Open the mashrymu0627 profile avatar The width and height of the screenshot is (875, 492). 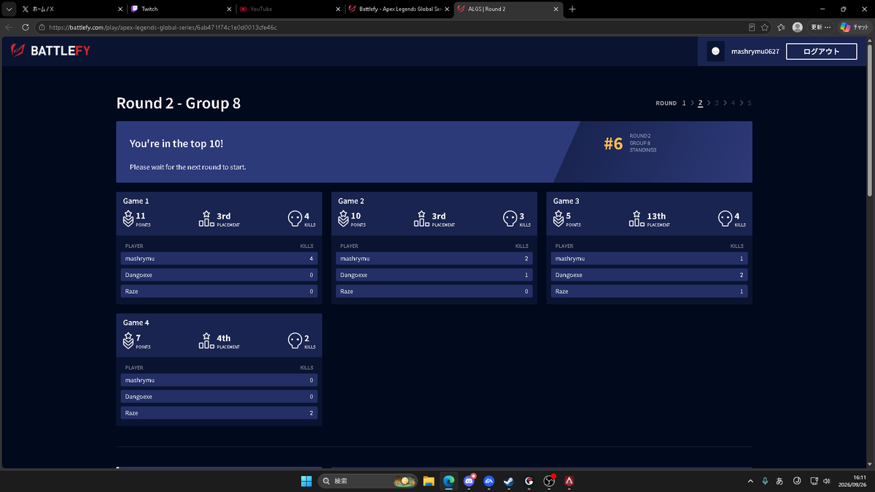click(715, 51)
